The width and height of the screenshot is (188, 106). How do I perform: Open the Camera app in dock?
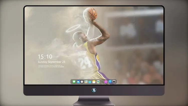[x=114, y=82]
